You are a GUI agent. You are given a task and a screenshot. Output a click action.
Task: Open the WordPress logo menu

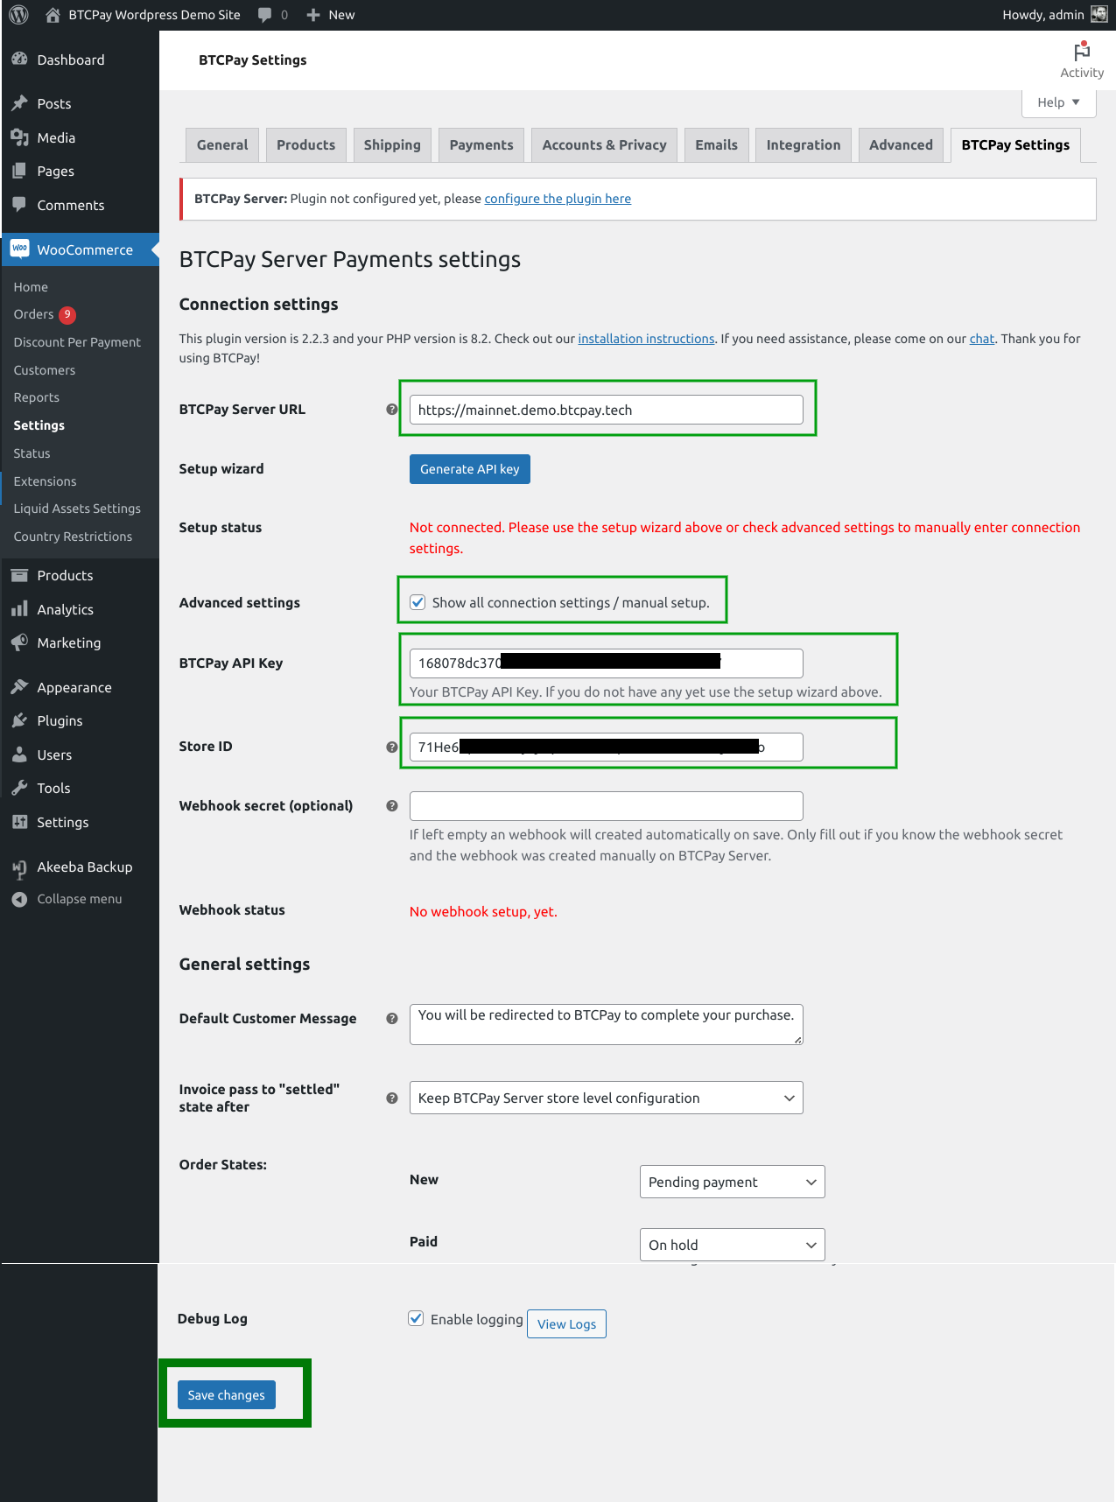click(x=18, y=15)
